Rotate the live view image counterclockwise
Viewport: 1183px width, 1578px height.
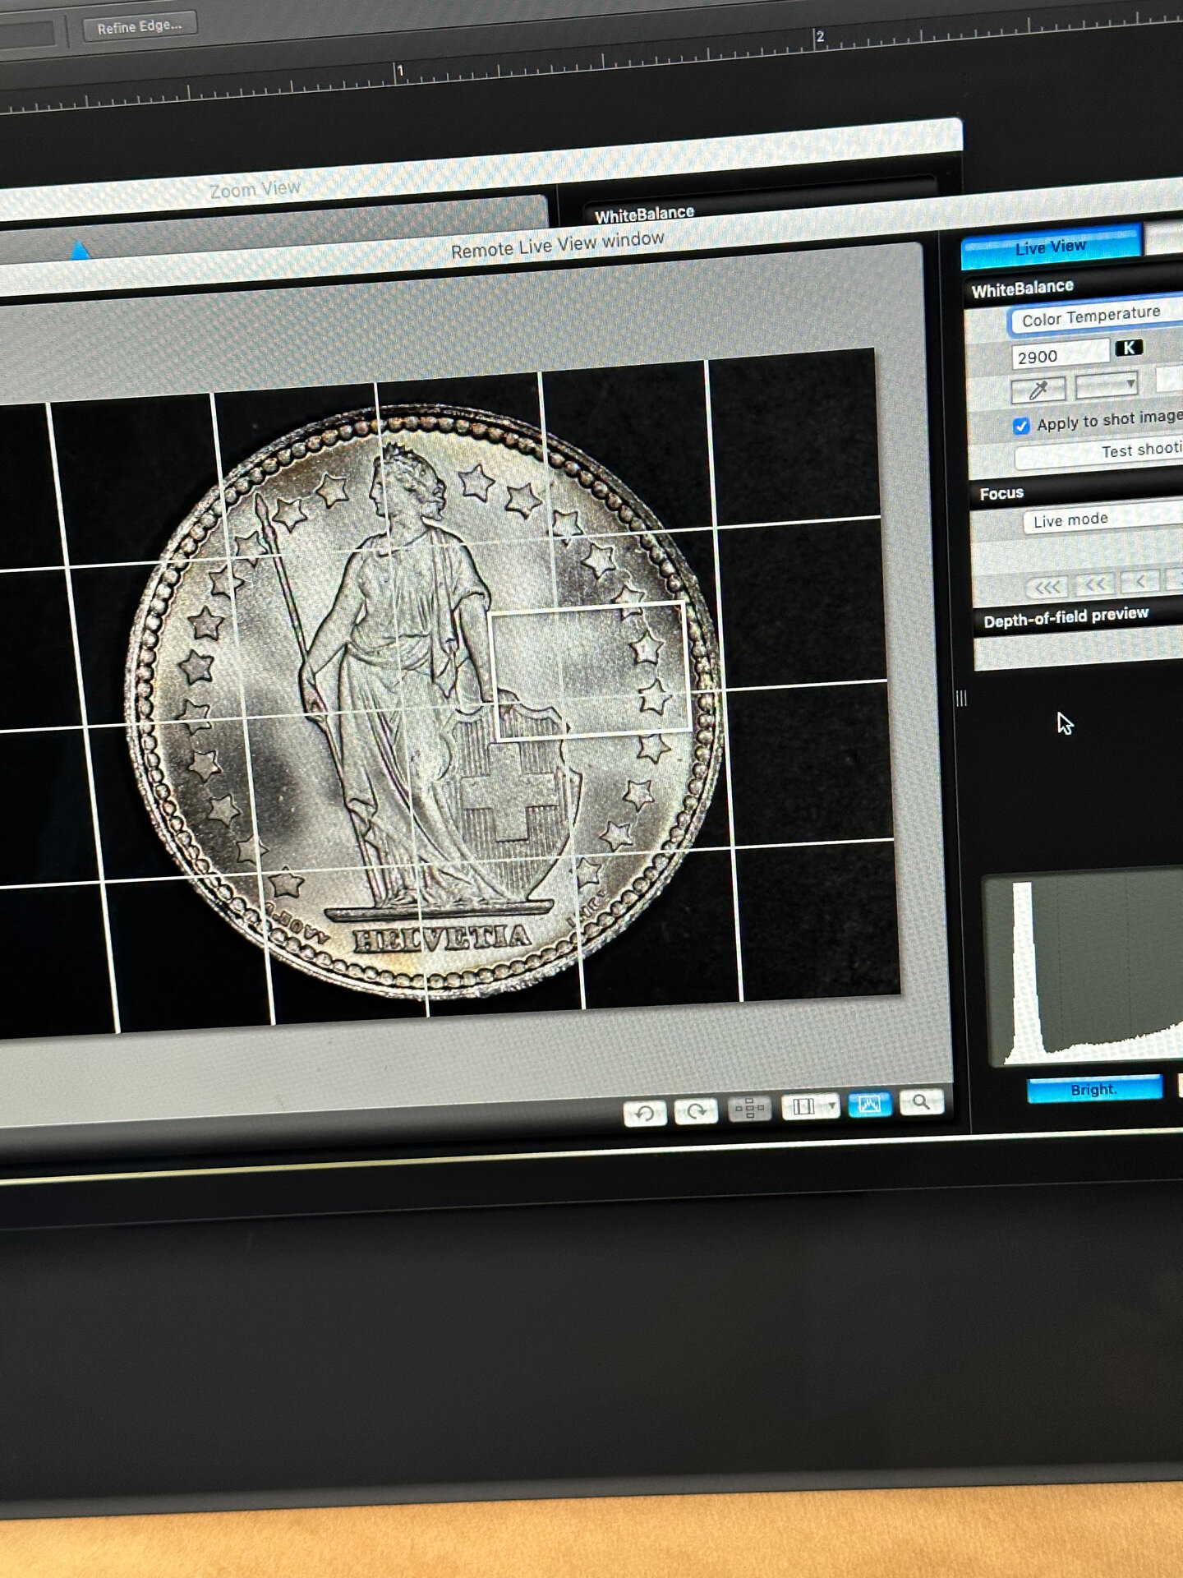pos(645,1113)
